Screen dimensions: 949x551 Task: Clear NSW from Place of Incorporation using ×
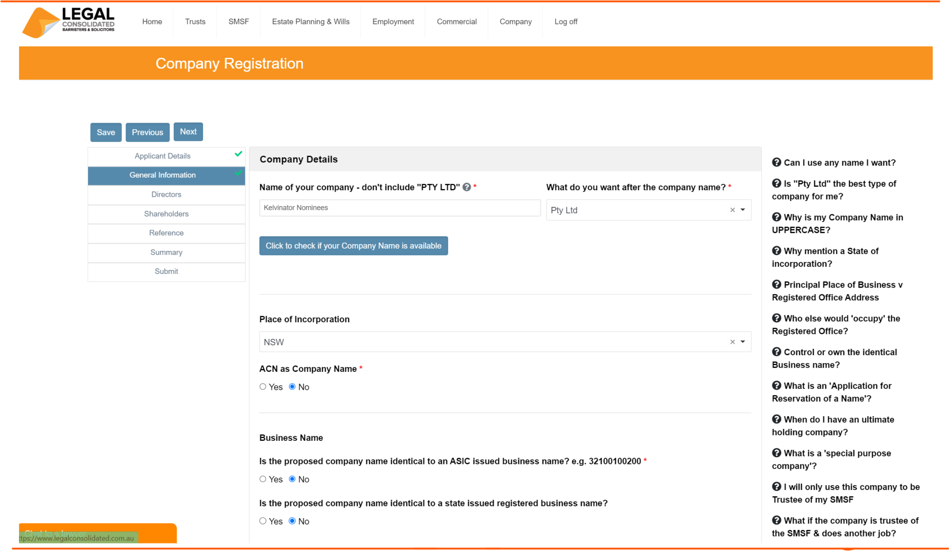tap(732, 342)
